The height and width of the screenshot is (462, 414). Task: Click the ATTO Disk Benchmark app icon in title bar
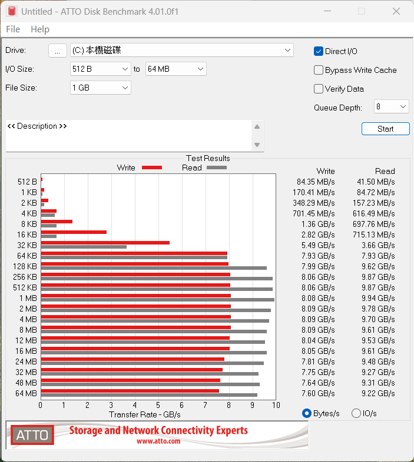pos(12,11)
